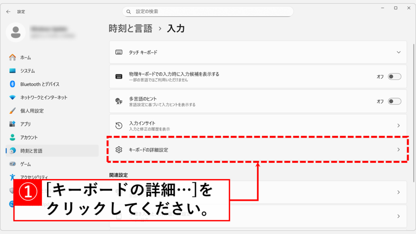
Task: Select Time & Language in sidebar
Action: 32,151
